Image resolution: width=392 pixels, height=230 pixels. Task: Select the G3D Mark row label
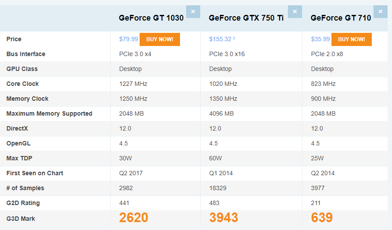click(x=21, y=218)
